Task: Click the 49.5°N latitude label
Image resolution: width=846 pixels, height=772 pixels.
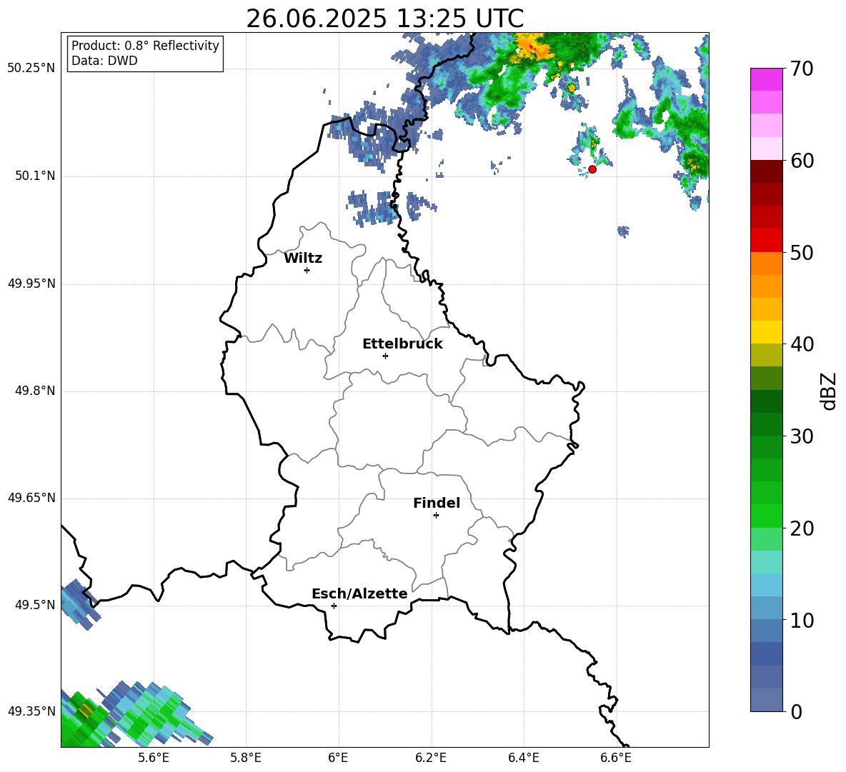Action: [35, 605]
